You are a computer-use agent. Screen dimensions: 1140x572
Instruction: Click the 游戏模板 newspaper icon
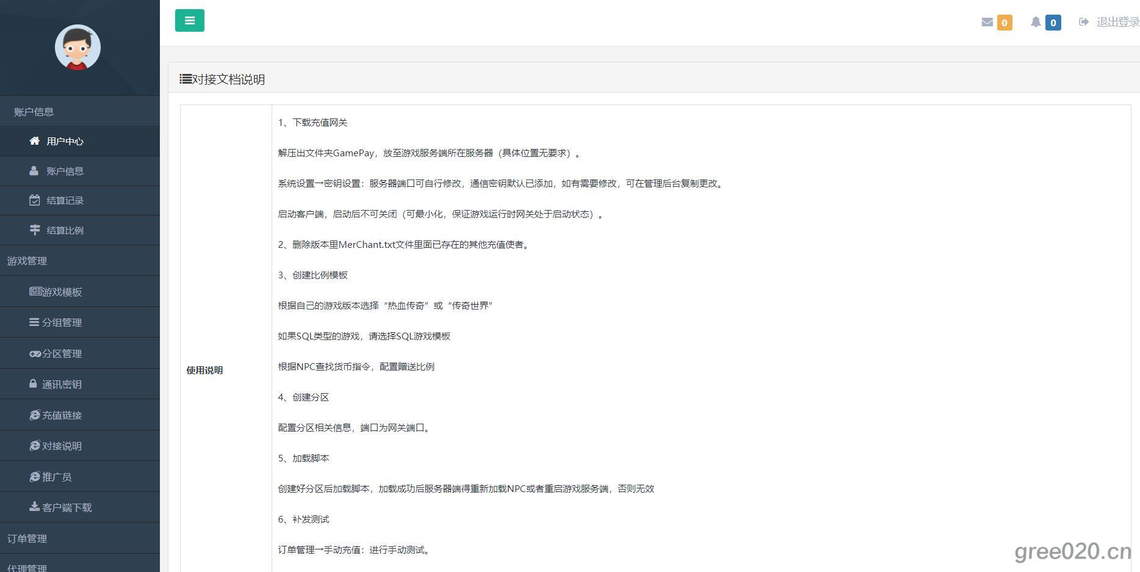click(35, 292)
